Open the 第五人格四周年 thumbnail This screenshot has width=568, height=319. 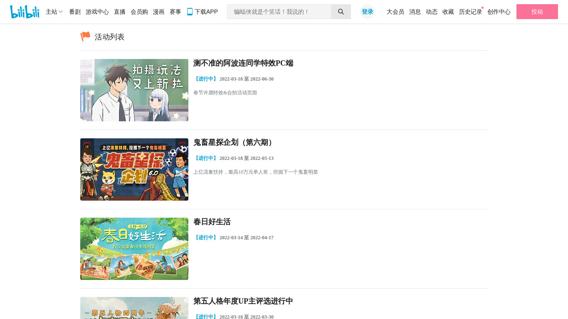tap(134, 308)
